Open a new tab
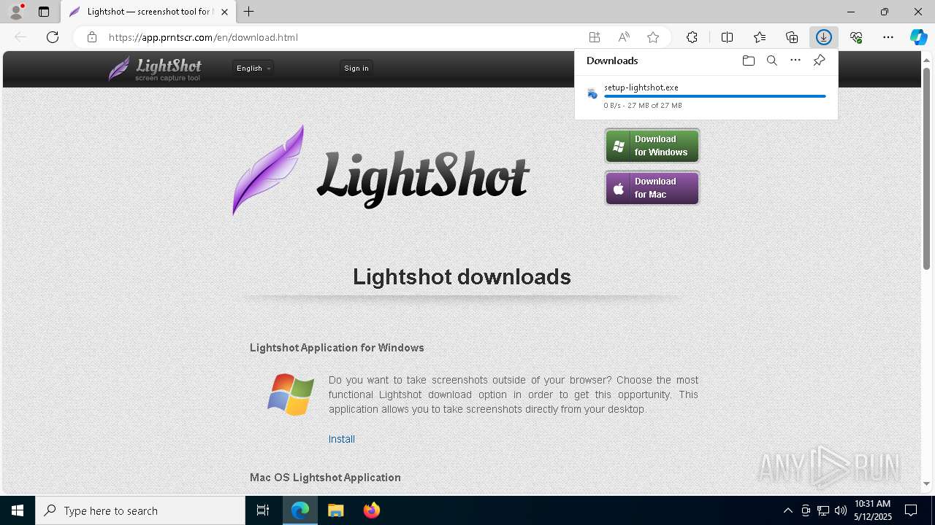 click(249, 12)
